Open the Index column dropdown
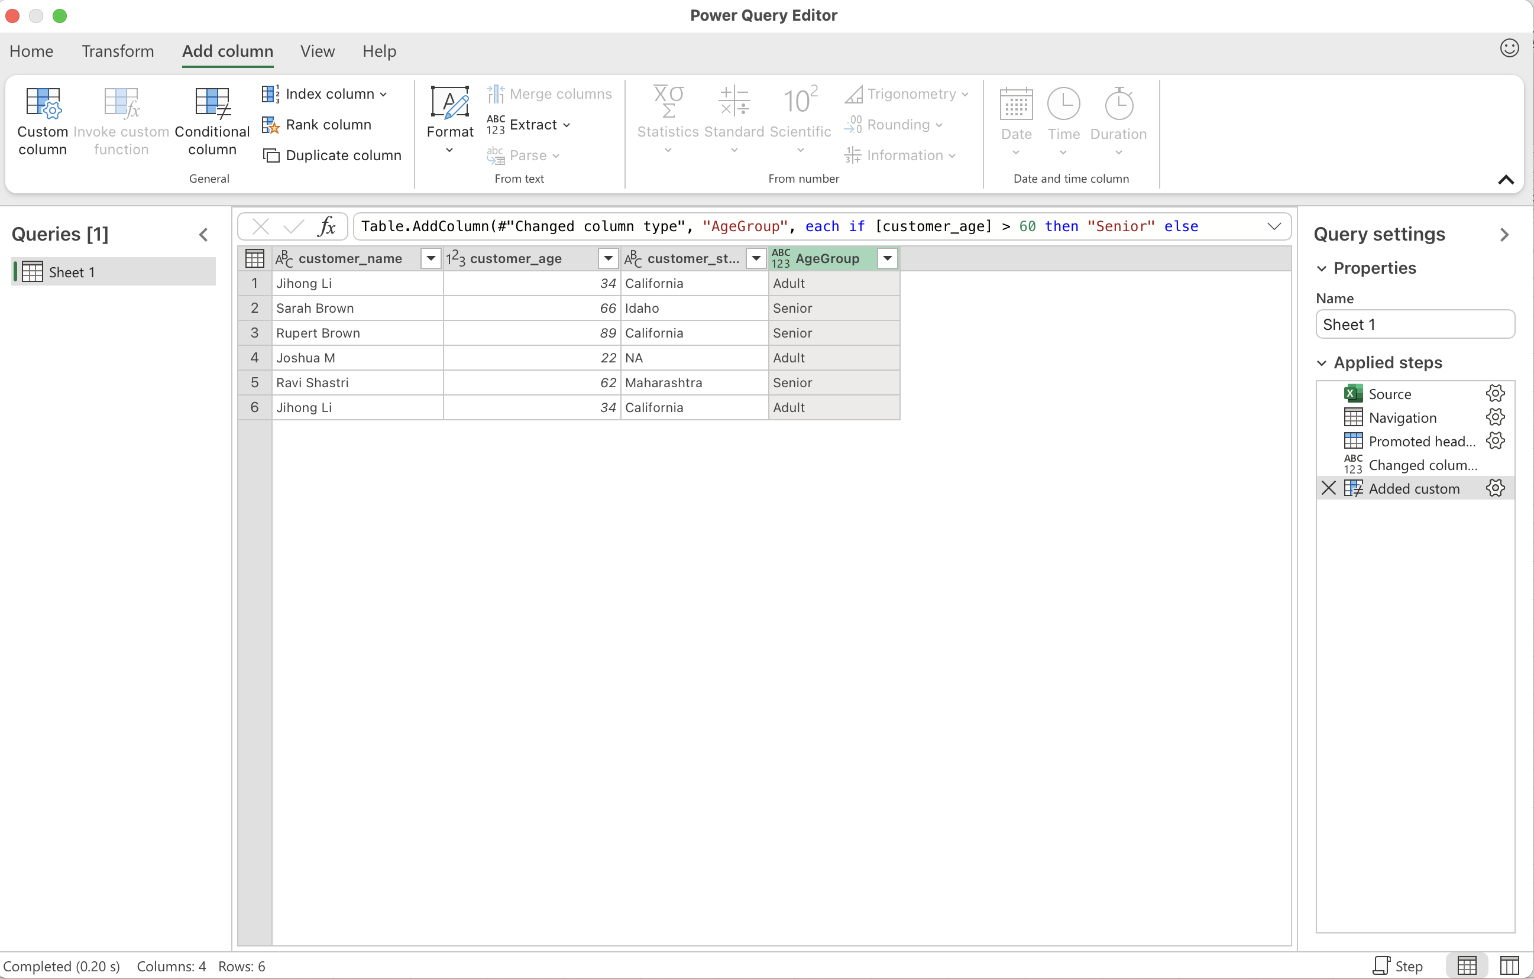 coord(383,94)
